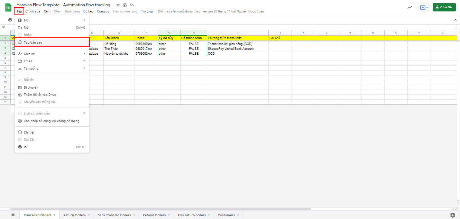Switch to the Refund Orders tab
This screenshot has height=219, width=460.
[154, 215]
